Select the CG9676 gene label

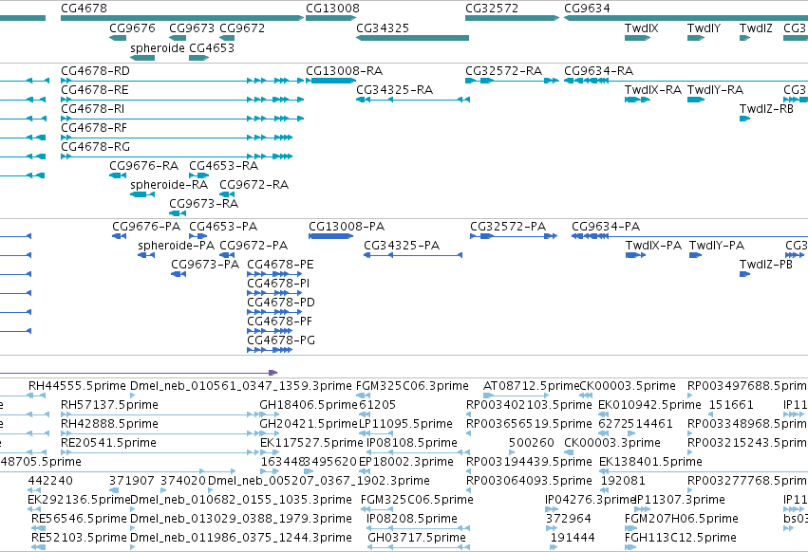click(132, 28)
